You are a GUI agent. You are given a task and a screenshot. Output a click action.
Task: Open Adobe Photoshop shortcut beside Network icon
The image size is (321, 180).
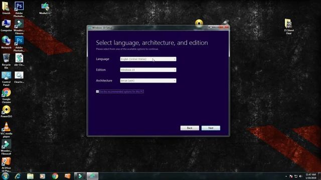pos(19,44)
